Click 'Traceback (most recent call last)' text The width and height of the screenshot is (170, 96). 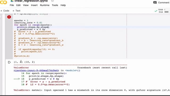coord(102,67)
